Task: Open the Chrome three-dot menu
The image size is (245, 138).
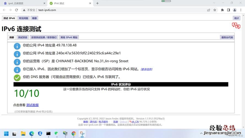Action: pyautogui.click(x=241, y=10)
